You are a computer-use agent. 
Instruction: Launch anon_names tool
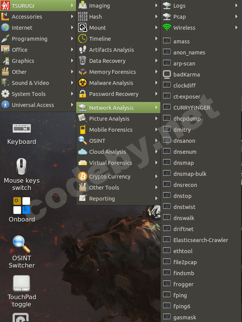pos(201,53)
